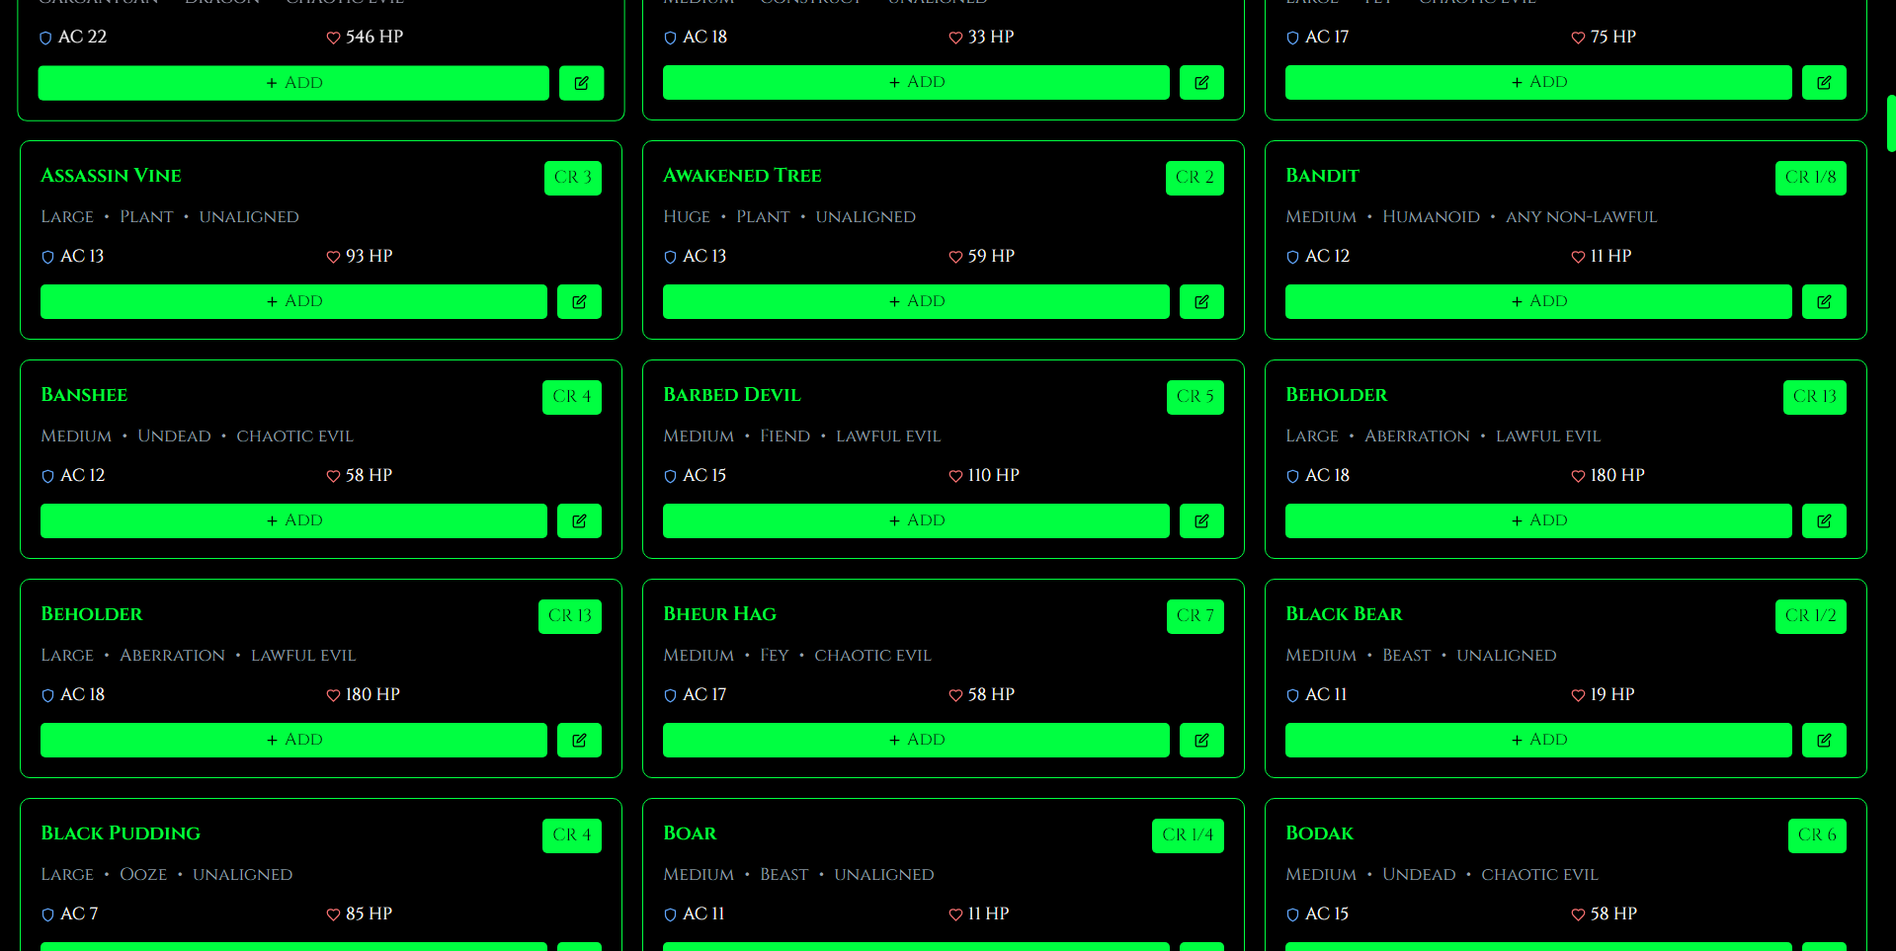Open the edit icon for Bandit
The width and height of the screenshot is (1896, 951).
coord(1824,302)
